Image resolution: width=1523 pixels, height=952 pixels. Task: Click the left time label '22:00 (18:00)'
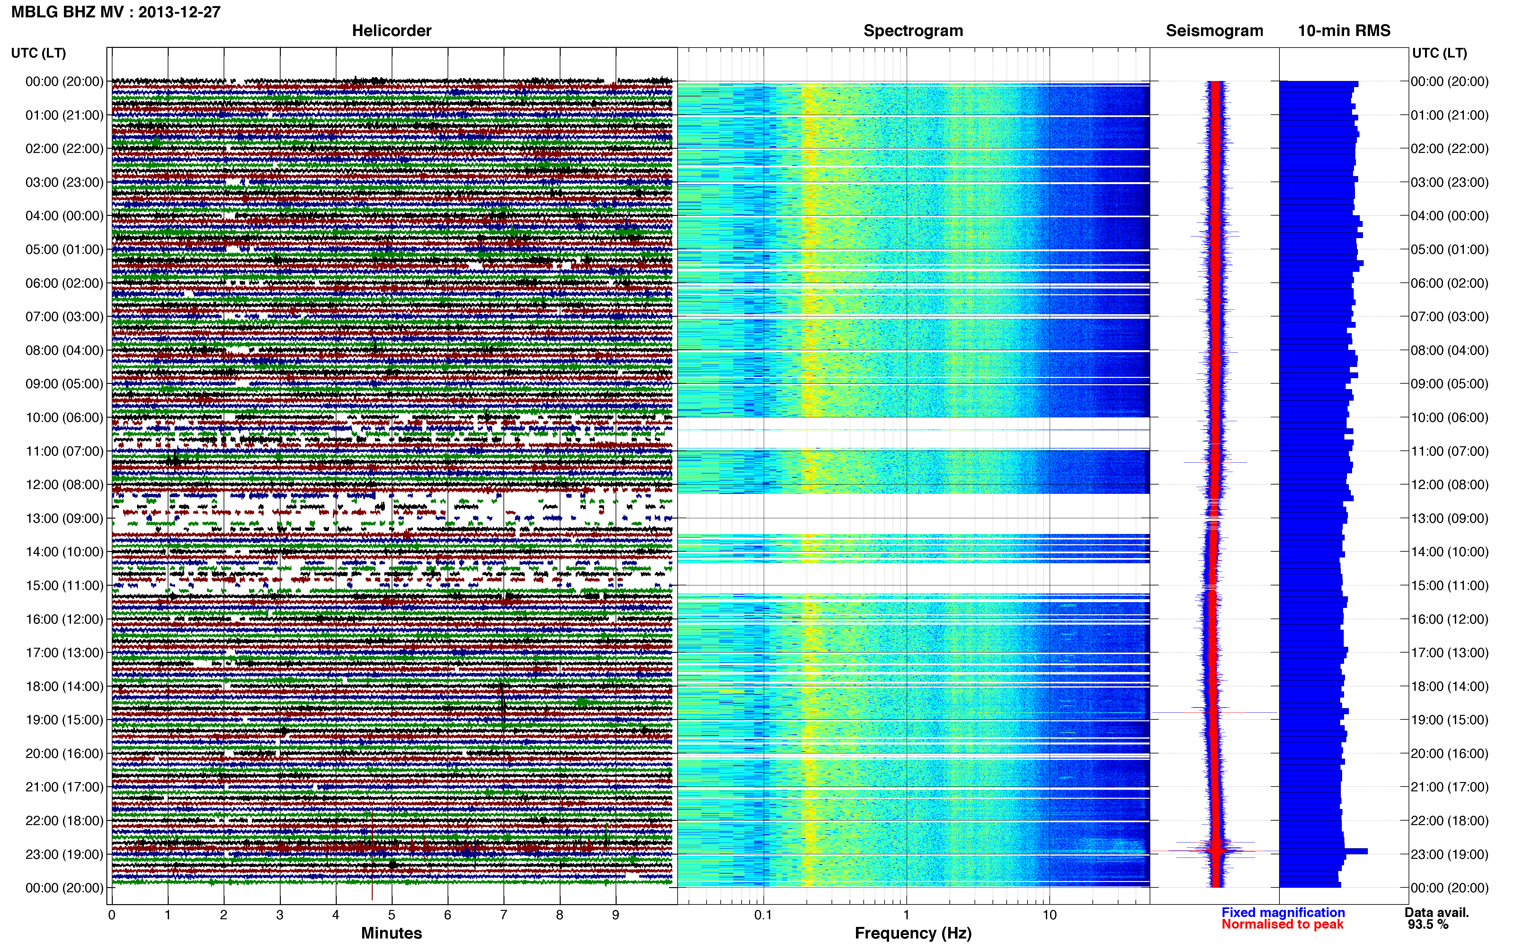coord(64,820)
